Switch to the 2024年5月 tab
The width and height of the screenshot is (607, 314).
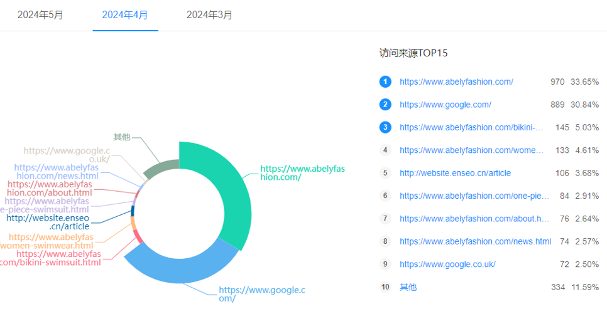(40, 15)
